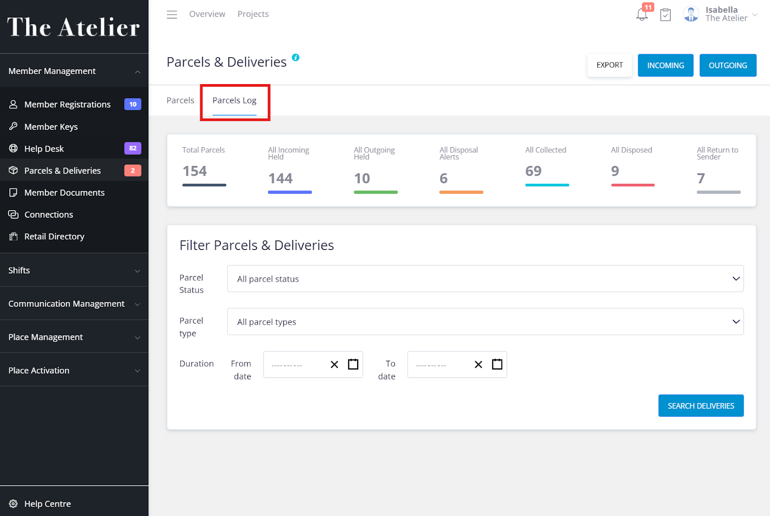Clear the From date with X icon
The width and height of the screenshot is (770, 516).
(x=334, y=365)
